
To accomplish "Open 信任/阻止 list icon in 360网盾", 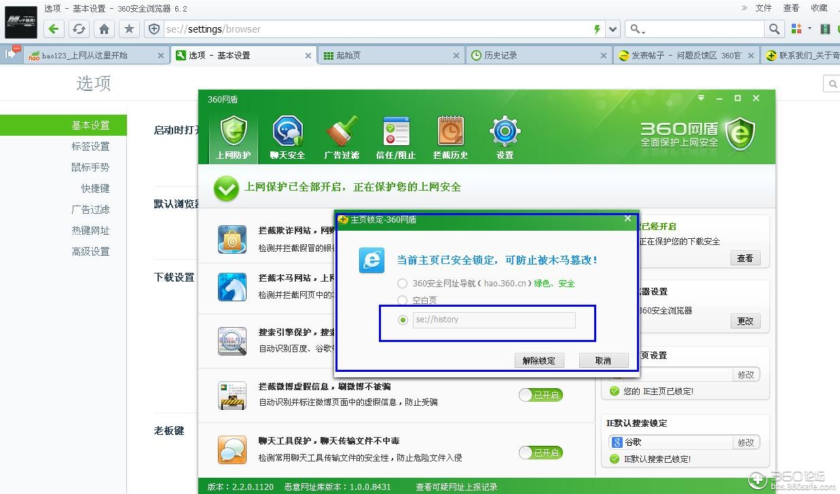I will point(396,137).
